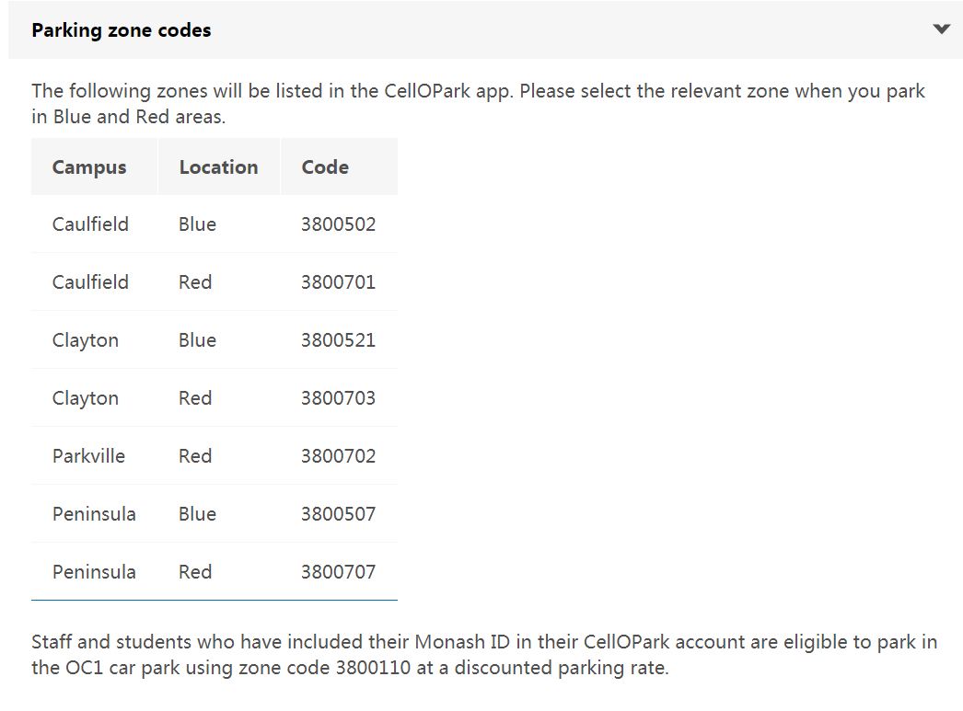Click Red location in Parkville row
This screenshot has width=963, height=711.
click(x=195, y=456)
